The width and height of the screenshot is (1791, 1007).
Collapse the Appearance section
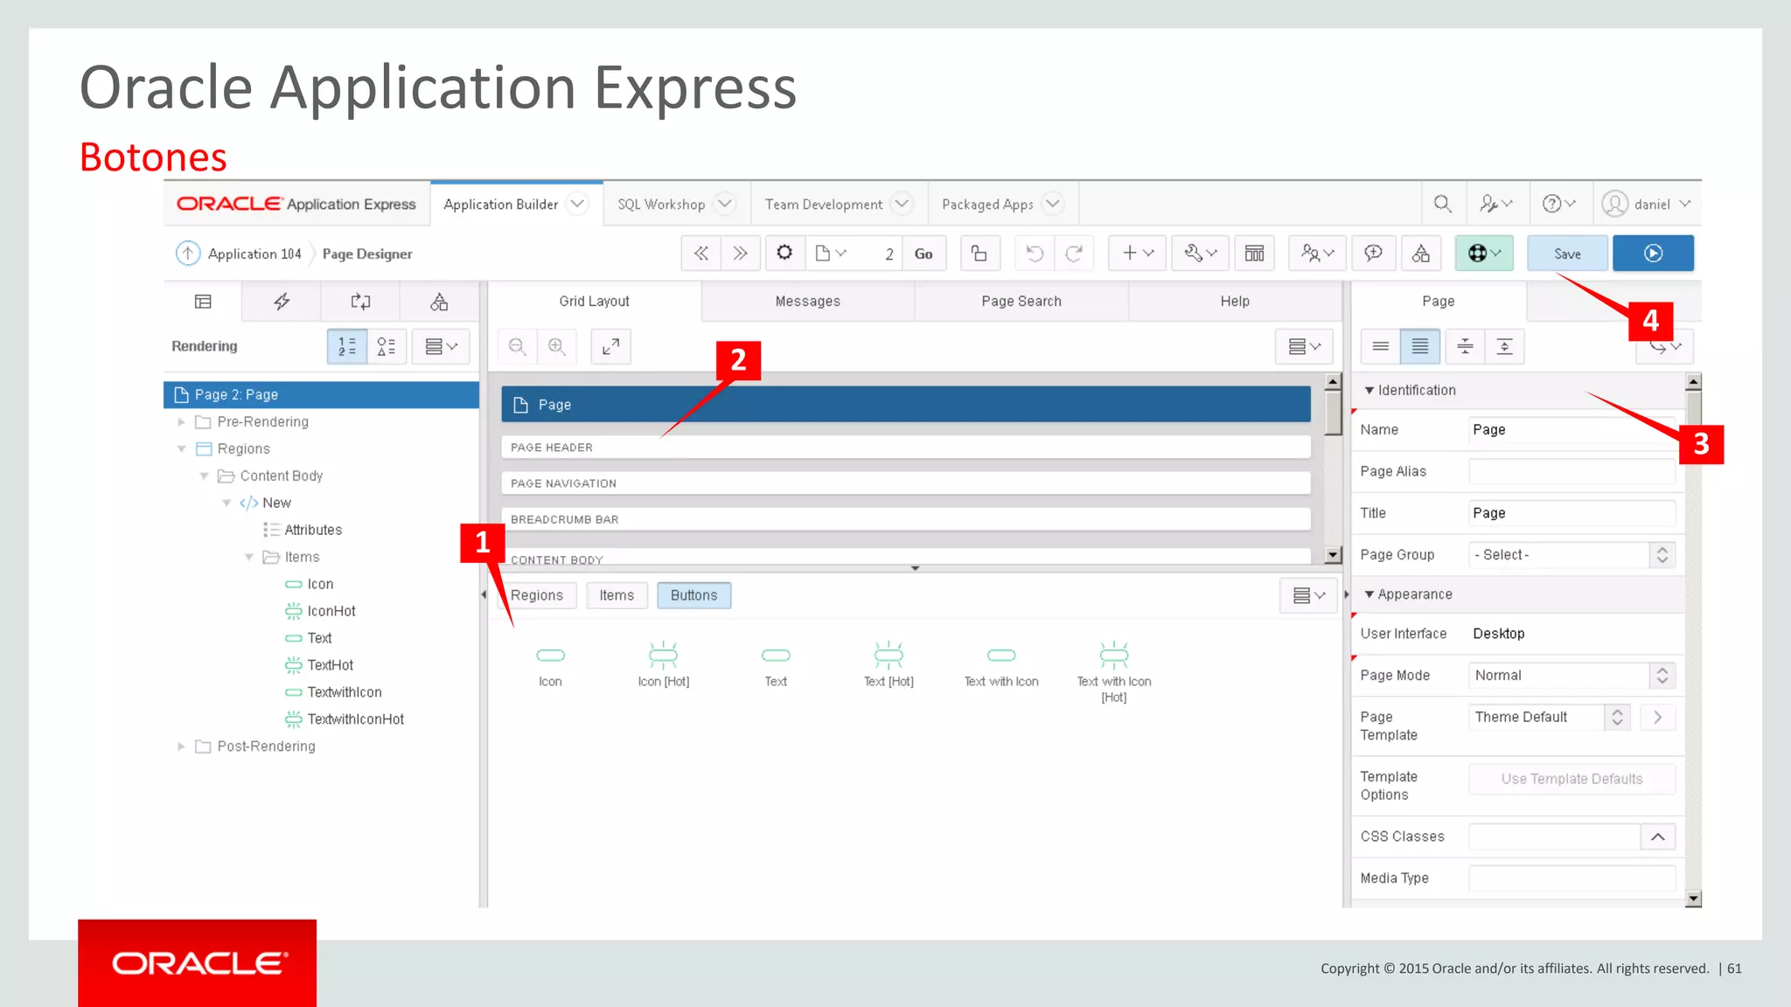1369,594
